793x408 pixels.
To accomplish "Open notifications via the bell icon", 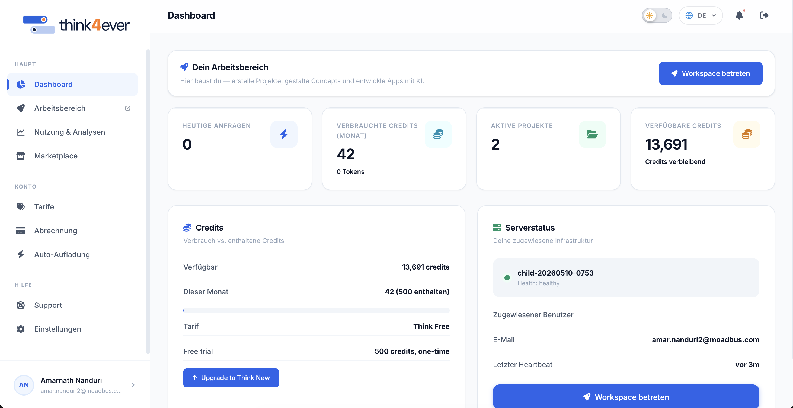I will [x=739, y=15].
